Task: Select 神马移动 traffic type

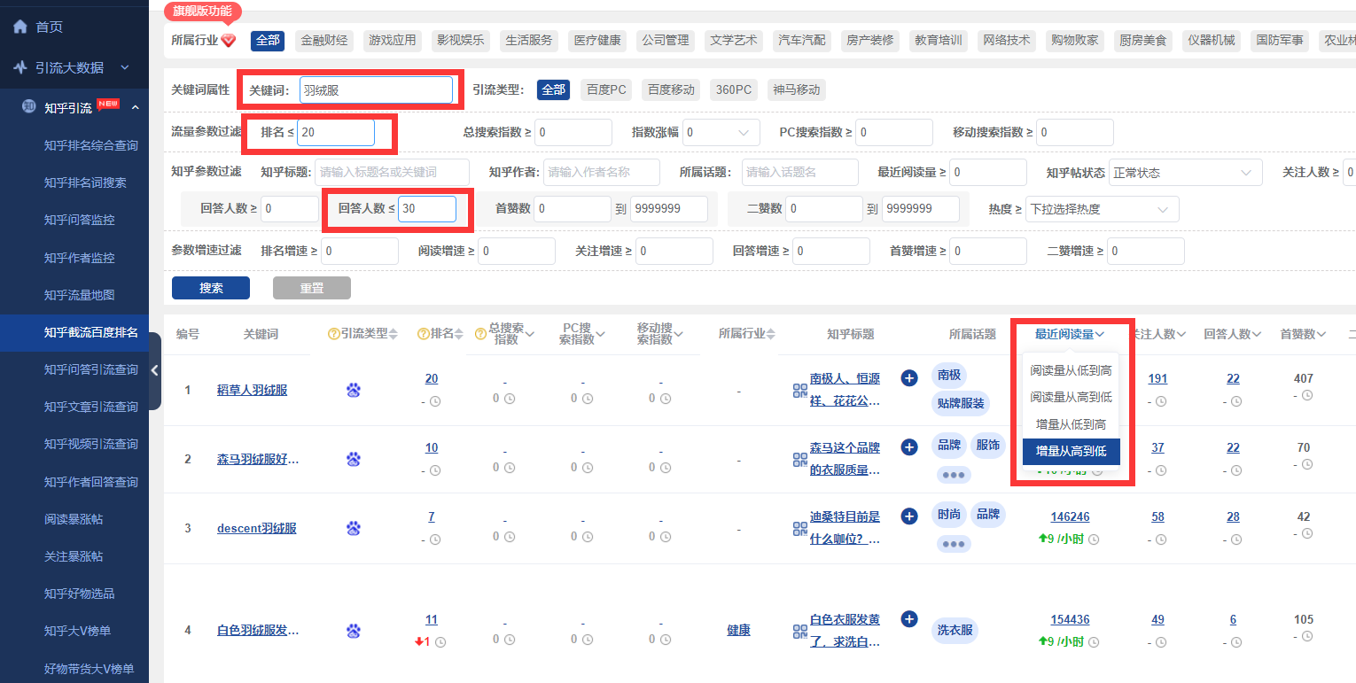Action: point(796,89)
